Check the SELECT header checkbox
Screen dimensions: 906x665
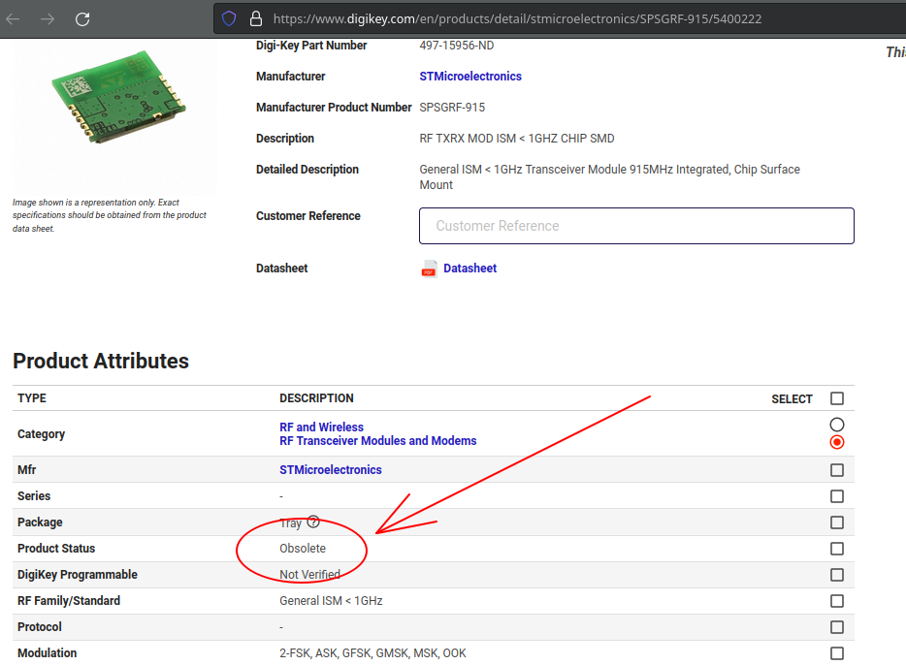click(x=836, y=397)
